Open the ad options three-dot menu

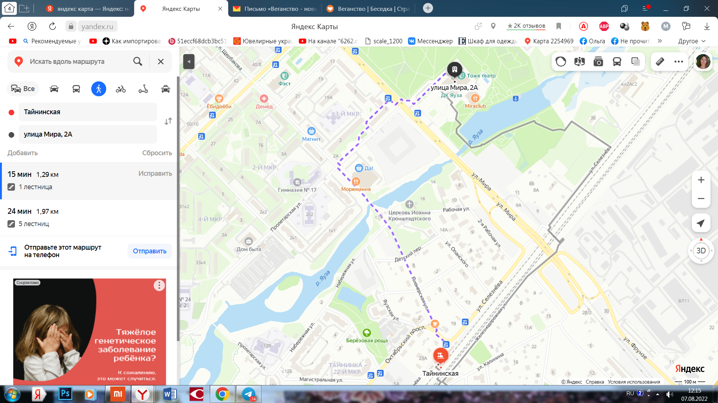click(159, 285)
